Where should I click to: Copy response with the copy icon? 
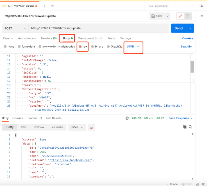pyautogui.click(x=185, y=127)
